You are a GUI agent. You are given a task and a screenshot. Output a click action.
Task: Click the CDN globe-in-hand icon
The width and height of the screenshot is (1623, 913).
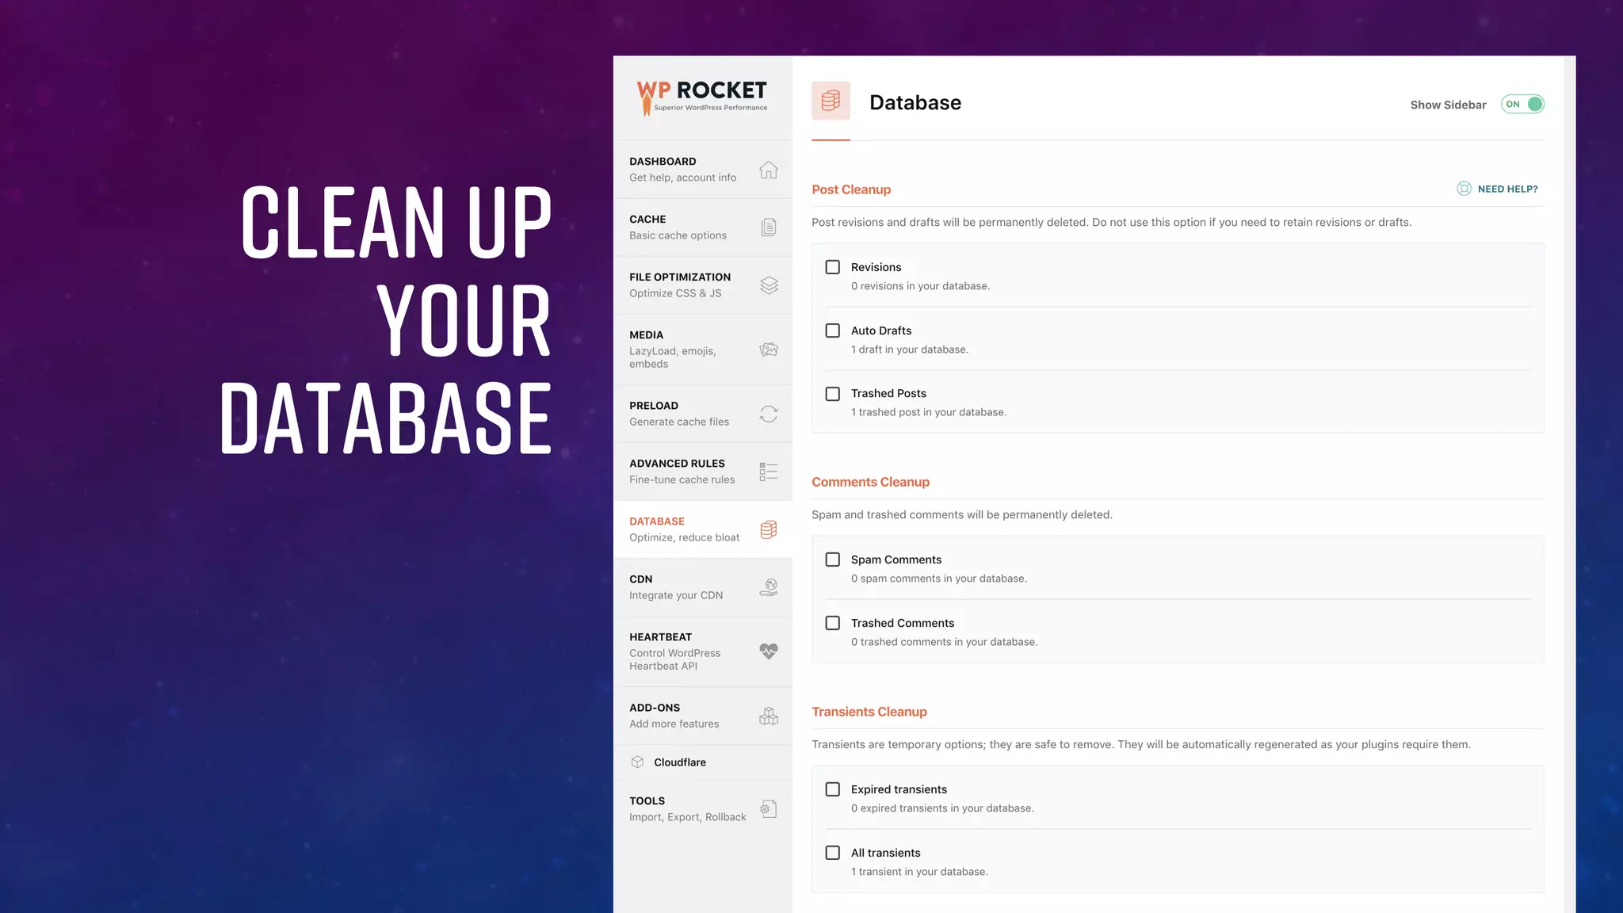click(768, 587)
